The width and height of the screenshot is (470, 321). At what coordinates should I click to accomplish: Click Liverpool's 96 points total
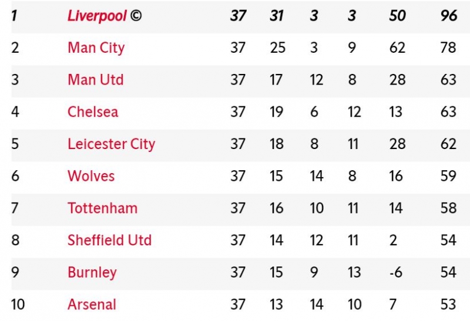coord(448,16)
